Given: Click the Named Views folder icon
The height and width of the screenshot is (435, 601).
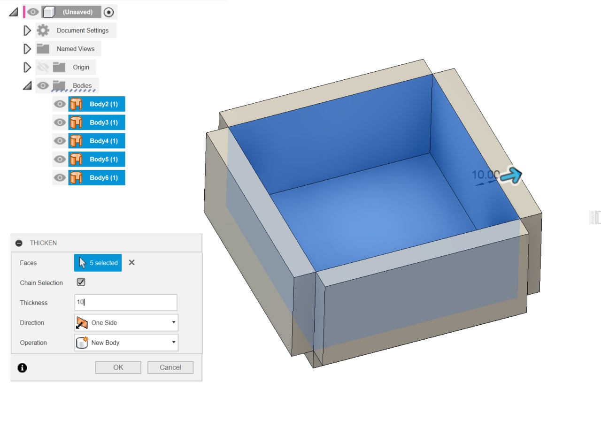Looking at the screenshot, I should [43, 49].
